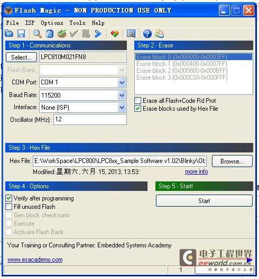Open help via blue question mark icon
This screenshot has width=259, height=279.
(x=147, y=34)
